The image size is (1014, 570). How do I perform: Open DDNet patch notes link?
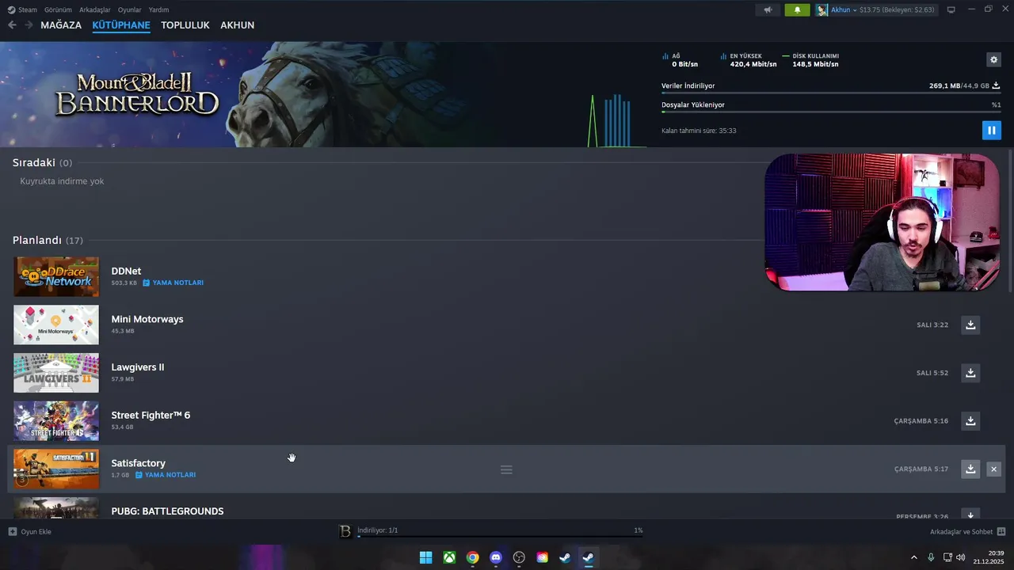tap(173, 283)
